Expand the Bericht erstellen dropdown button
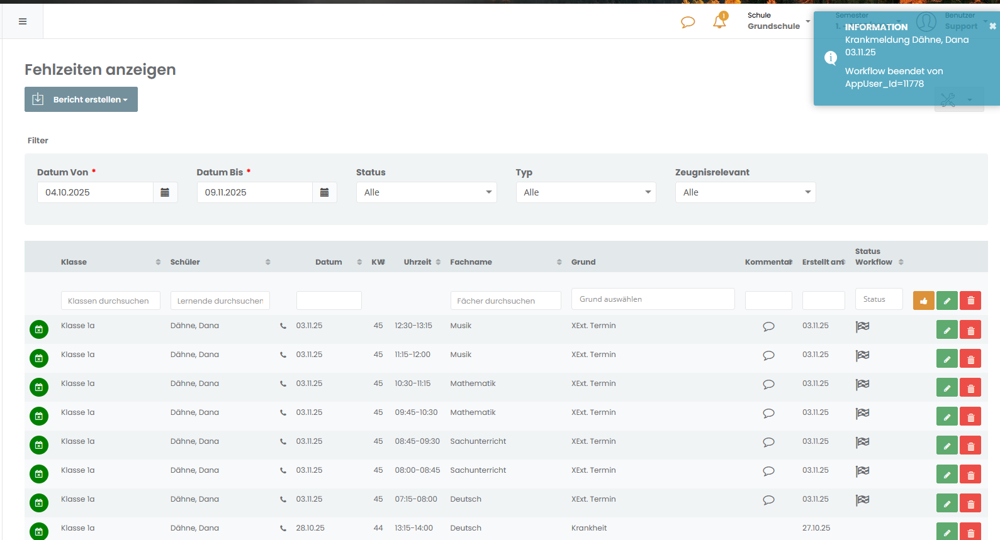 tap(81, 99)
